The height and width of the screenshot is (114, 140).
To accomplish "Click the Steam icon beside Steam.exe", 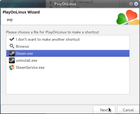I will point(12,53).
